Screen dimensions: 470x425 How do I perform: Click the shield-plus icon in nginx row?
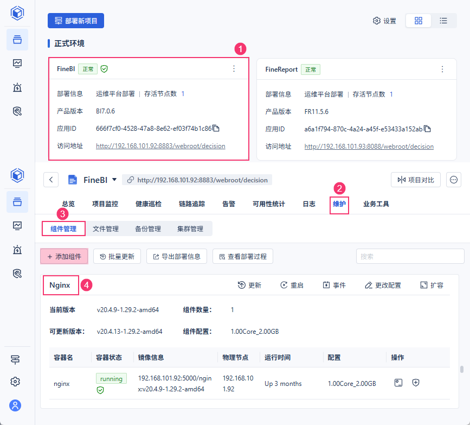(x=415, y=383)
